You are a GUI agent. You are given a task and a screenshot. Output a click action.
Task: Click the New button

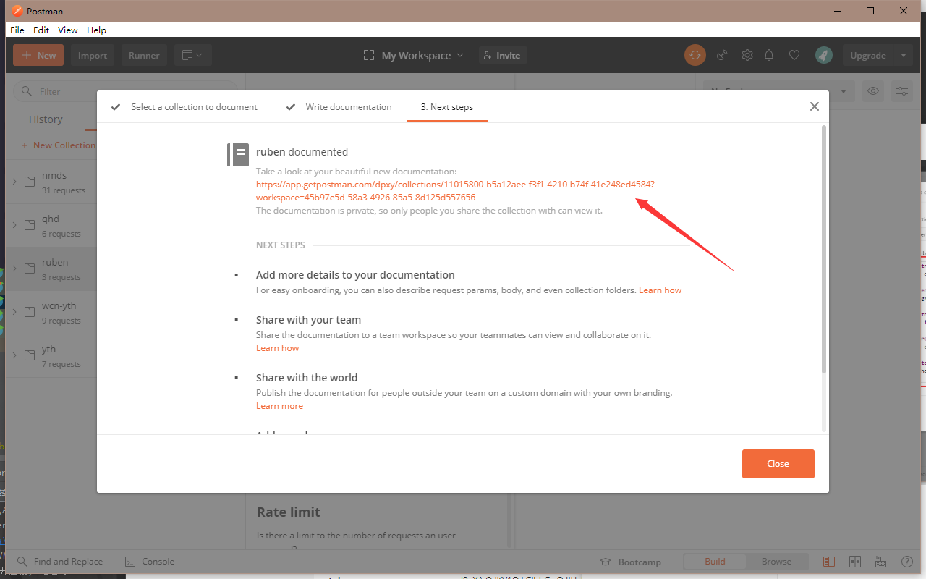pos(38,55)
